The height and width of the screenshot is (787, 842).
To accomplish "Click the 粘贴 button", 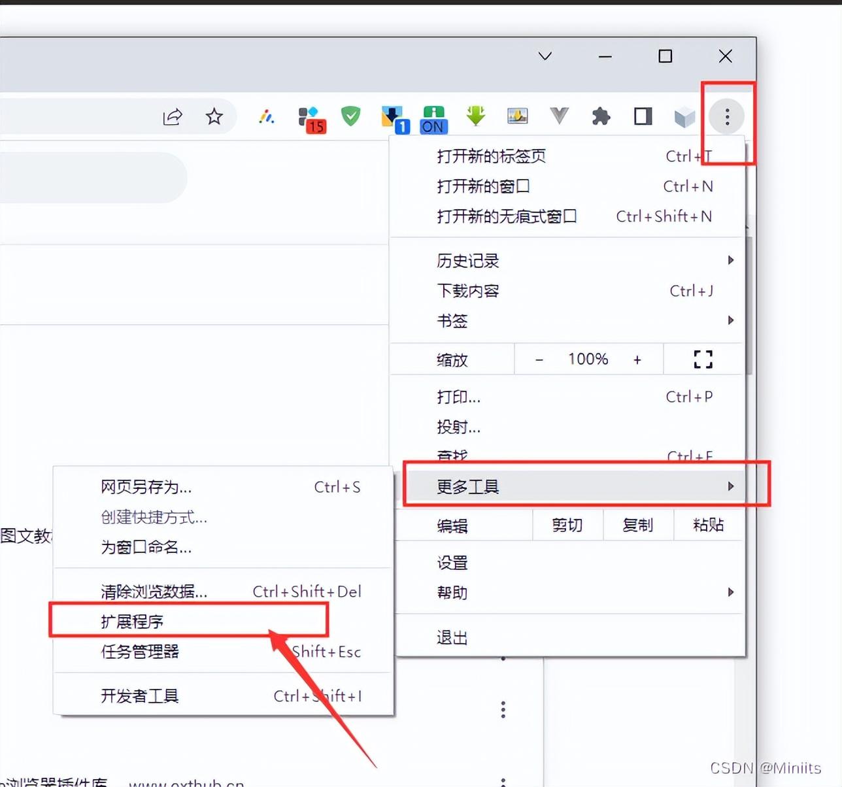I will pos(709,525).
